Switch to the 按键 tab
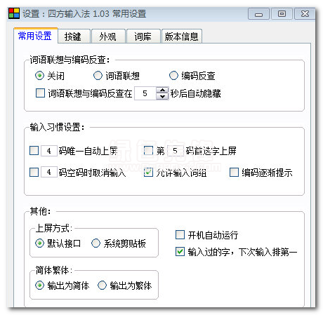 (74, 36)
